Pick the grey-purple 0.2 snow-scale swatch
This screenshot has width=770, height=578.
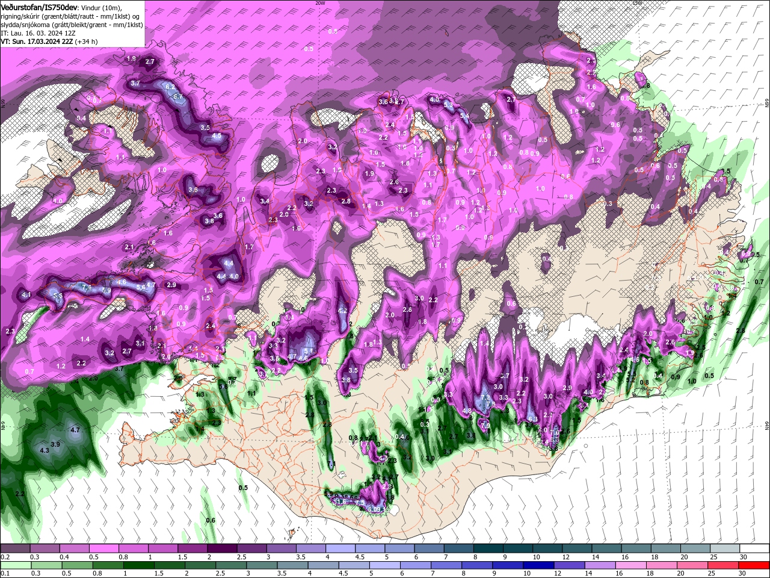(15, 548)
